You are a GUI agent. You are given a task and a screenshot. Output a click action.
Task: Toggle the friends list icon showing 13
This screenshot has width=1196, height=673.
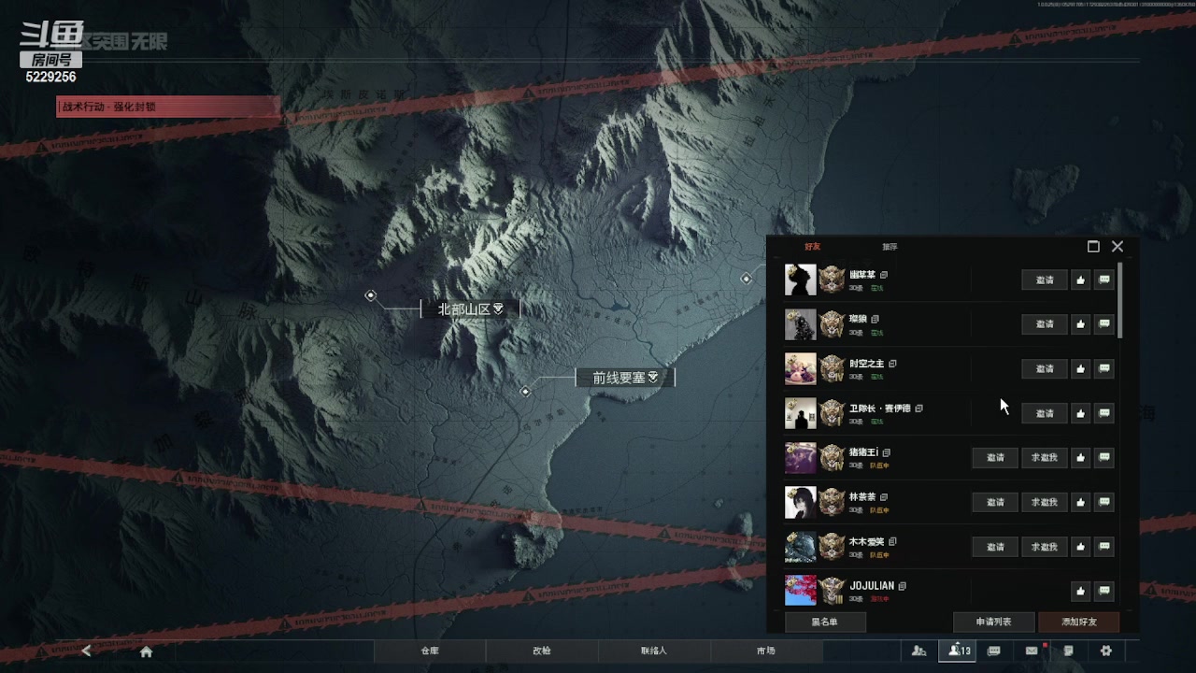tap(958, 651)
